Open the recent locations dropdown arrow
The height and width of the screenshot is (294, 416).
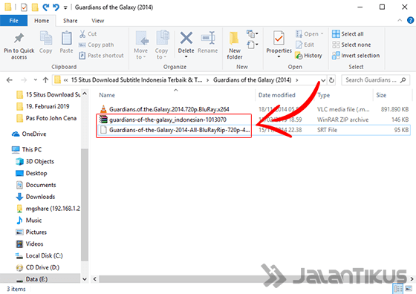coord(36,79)
